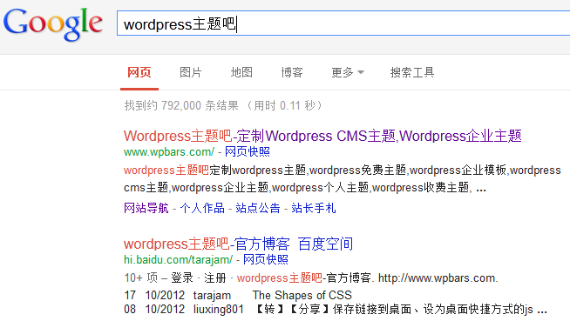Switch to the 图片 tab
The height and width of the screenshot is (321, 570).
pos(191,72)
